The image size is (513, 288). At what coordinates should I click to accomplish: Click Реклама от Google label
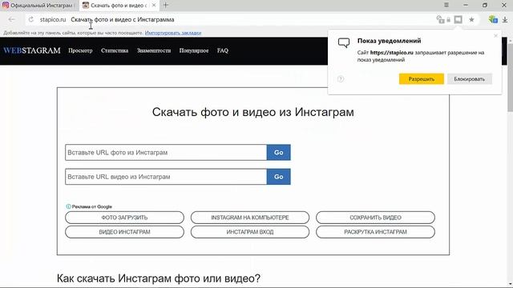tap(92, 206)
